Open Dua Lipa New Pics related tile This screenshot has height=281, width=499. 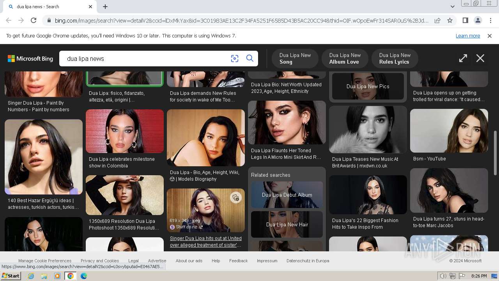click(x=368, y=86)
